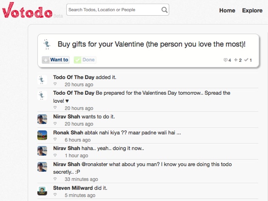Go to the Explore page
The image size is (268, 201).
click(x=252, y=11)
